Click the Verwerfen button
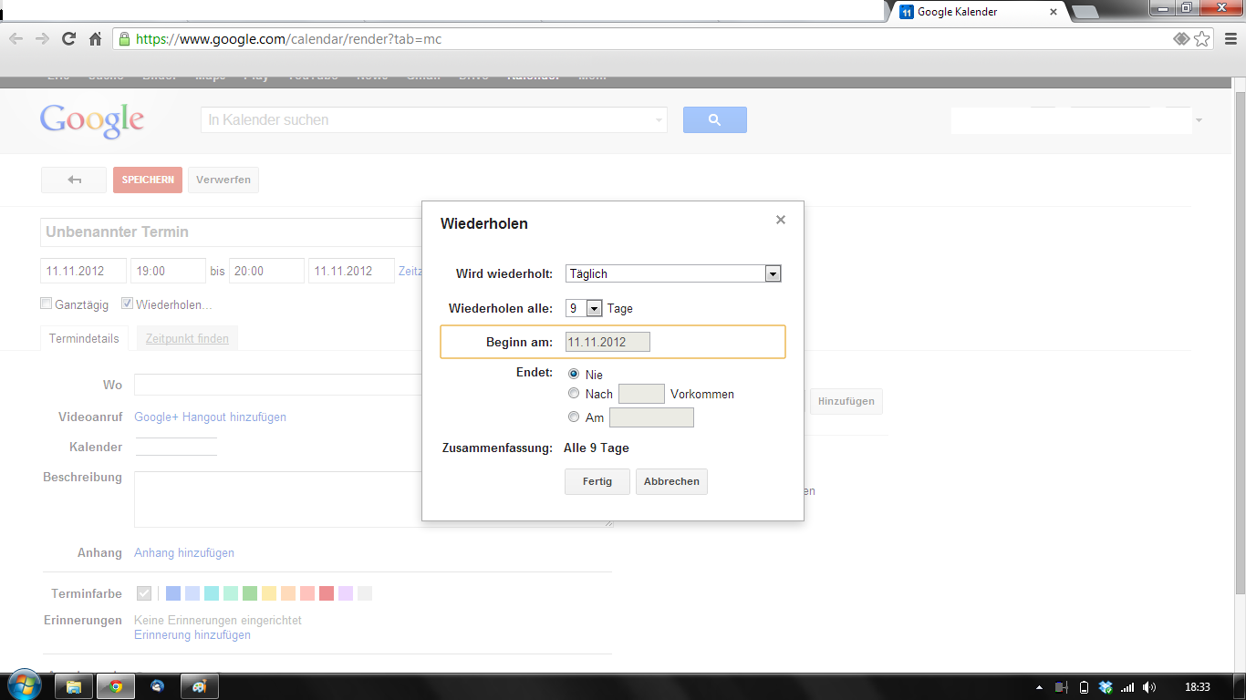Image resolution: width=1246 pixels, height=700 pixels. click(x=223, y=180)
